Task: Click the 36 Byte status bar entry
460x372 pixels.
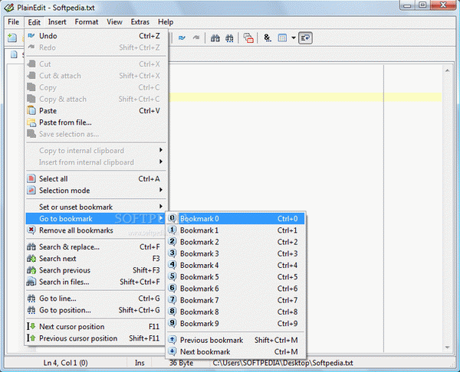Action: [x=181, y=363]
